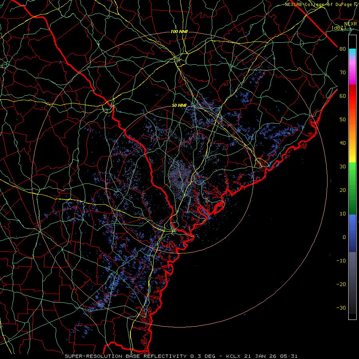
Task: Click the 0 value on the color scale
Action: click(x=344, y=237)
